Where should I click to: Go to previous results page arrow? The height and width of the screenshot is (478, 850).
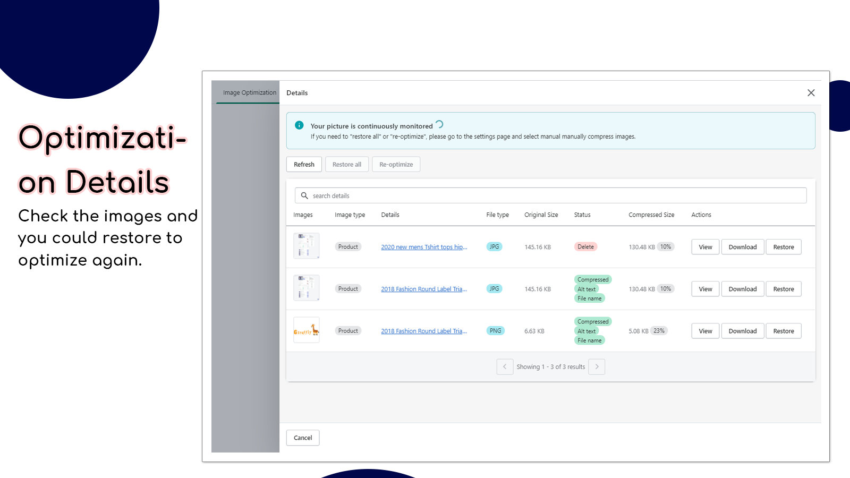click(x=505, y=366)
